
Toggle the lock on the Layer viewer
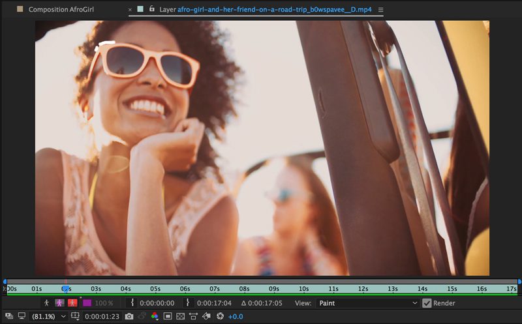[152, 10]
